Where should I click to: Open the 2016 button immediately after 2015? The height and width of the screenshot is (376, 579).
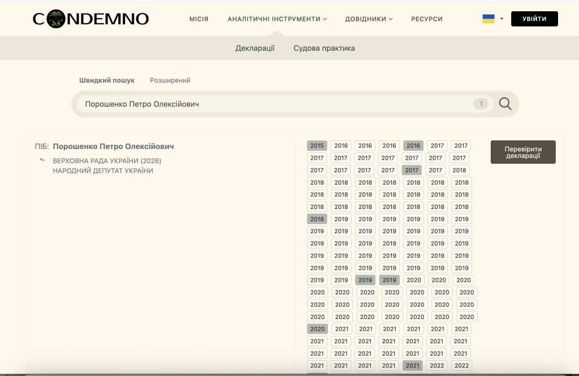tap(341, 146)
